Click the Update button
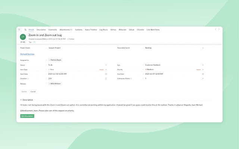 (24, 92)
